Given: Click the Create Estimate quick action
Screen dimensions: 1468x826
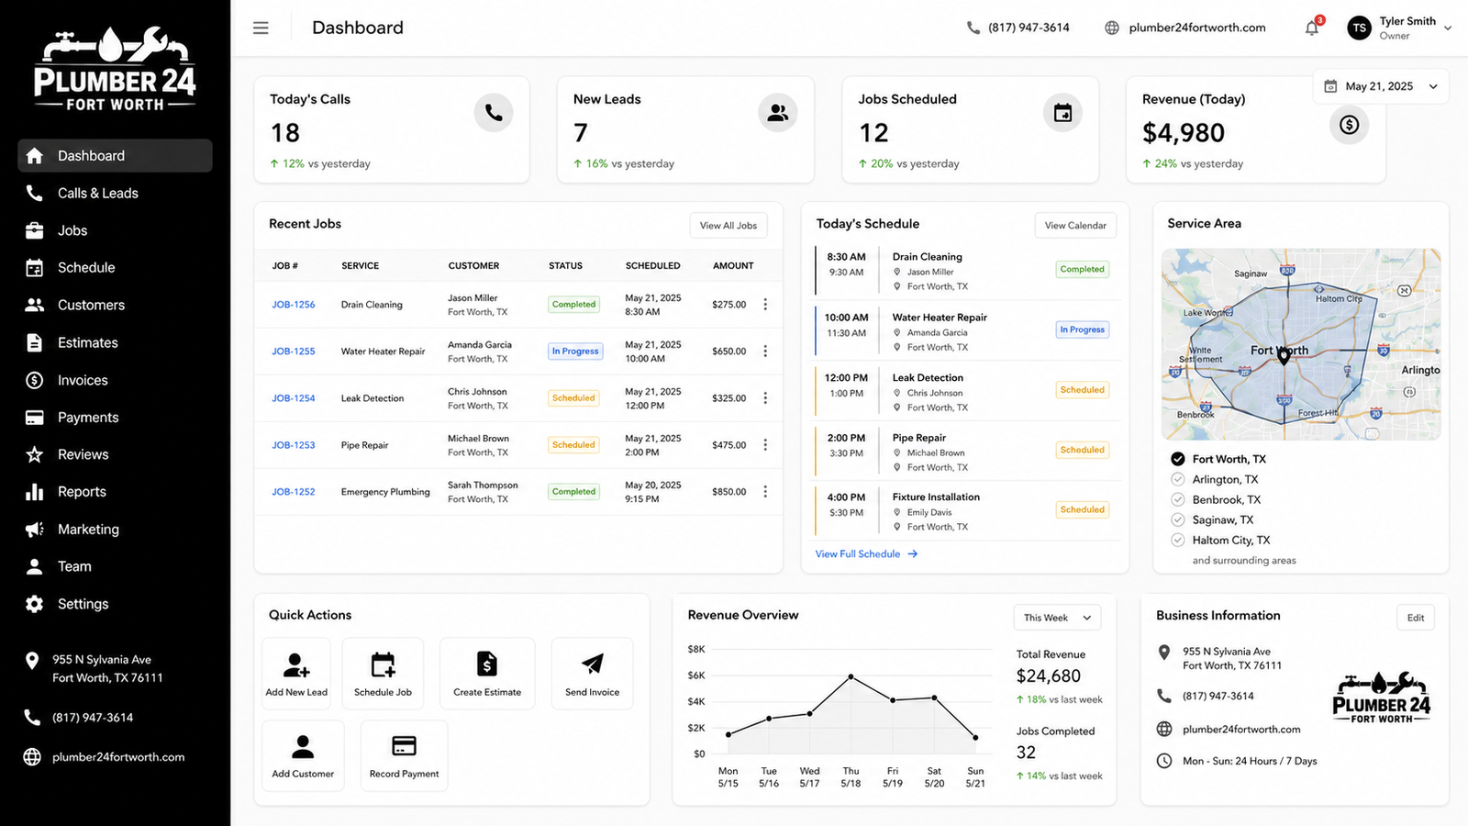Looking at the screenshot, I should 487,674.
